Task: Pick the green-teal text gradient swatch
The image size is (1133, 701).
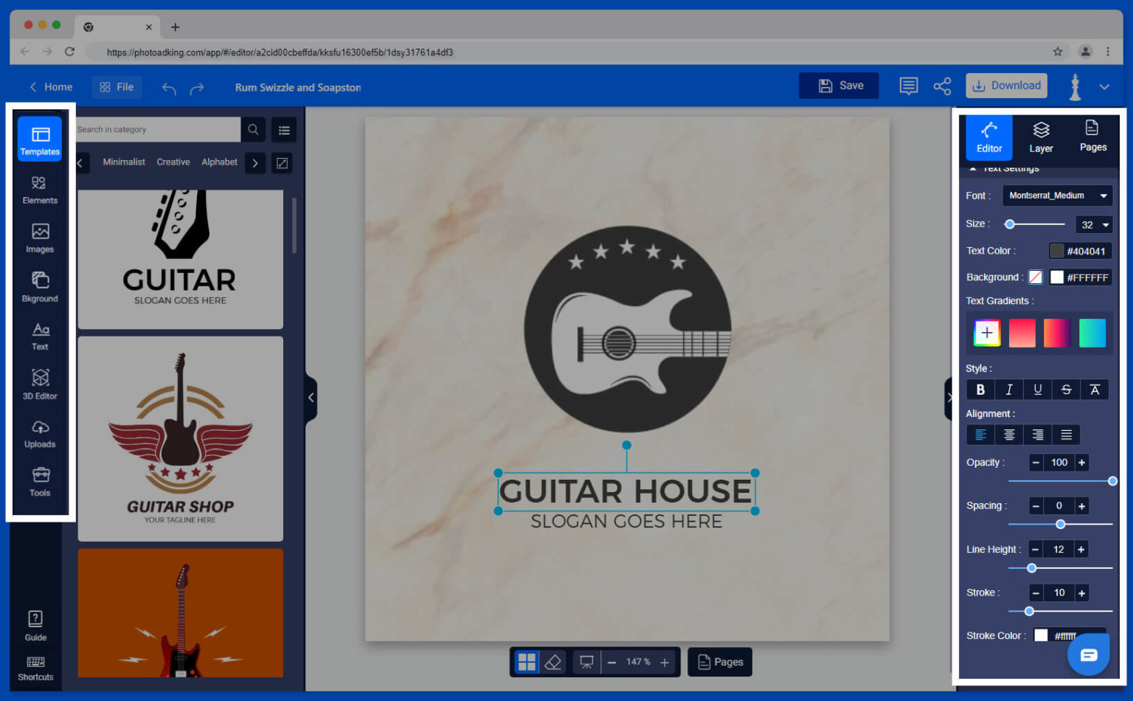Action: click(1092, 333)
